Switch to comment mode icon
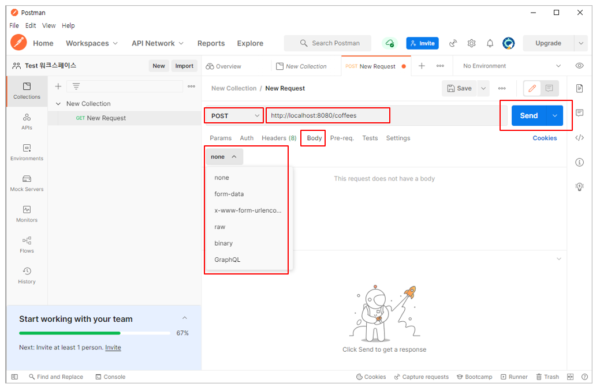600x391 pixels. tap(549, 88)
